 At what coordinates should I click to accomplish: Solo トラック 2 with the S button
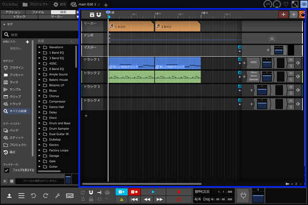[291, 79]
